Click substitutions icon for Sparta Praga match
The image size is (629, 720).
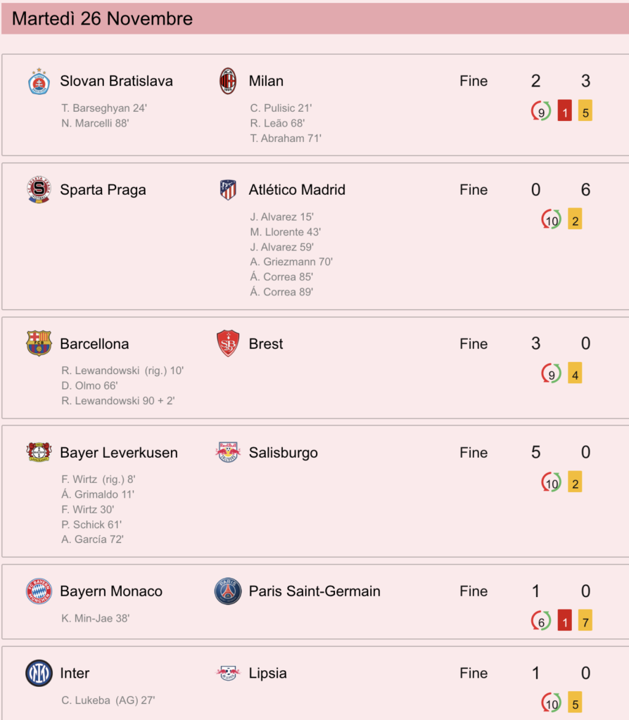click(x=551, y=219)
